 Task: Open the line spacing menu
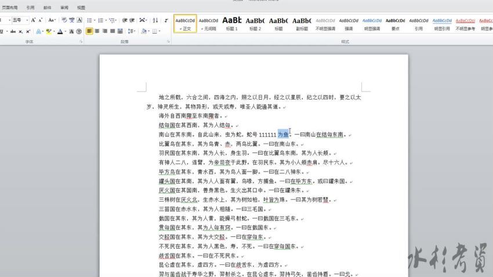[x=132, y=31]
